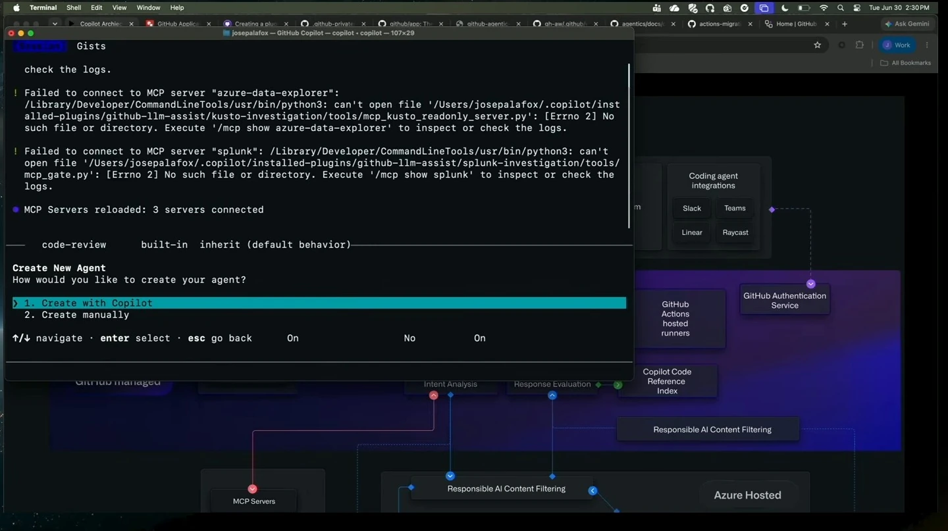Open the Edit menu in menu bar
The height and width of the screenshot is (531, 948).
tap(97, 8)
